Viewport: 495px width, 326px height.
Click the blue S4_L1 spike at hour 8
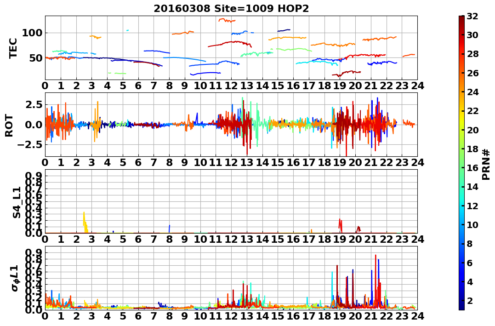pyautogui.click(x=170, y=229)
